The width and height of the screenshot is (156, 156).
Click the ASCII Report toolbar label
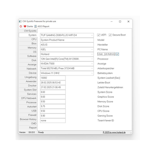tap(43, 26)
